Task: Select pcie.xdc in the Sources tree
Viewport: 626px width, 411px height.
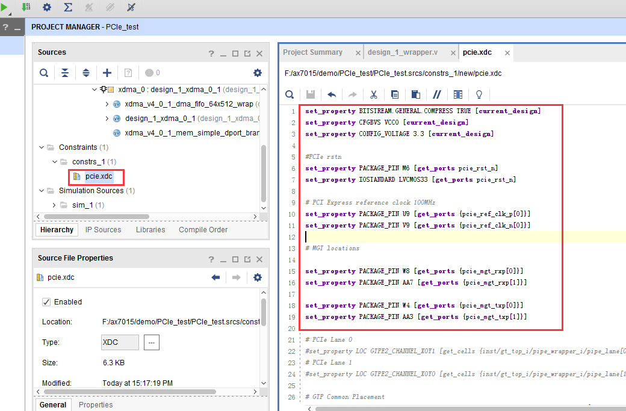Action: coord(99,176)
